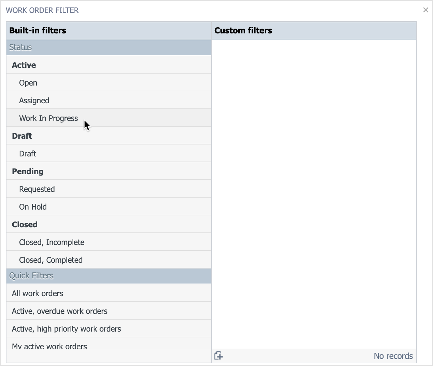Filter work orders by Assigned status
This screenshot has height=366, width=433.
tap(109, 100)
